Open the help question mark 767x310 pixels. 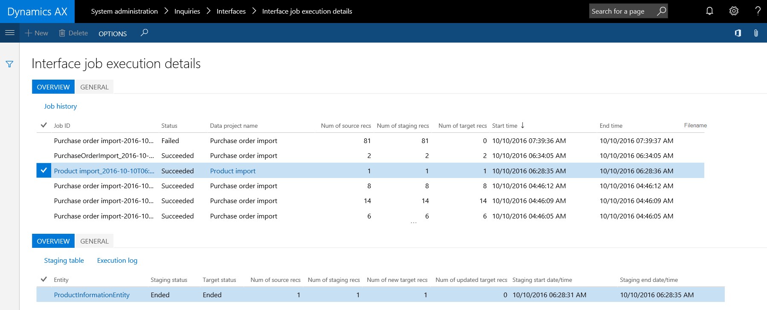pyautogui.click(x=758, y=11)
